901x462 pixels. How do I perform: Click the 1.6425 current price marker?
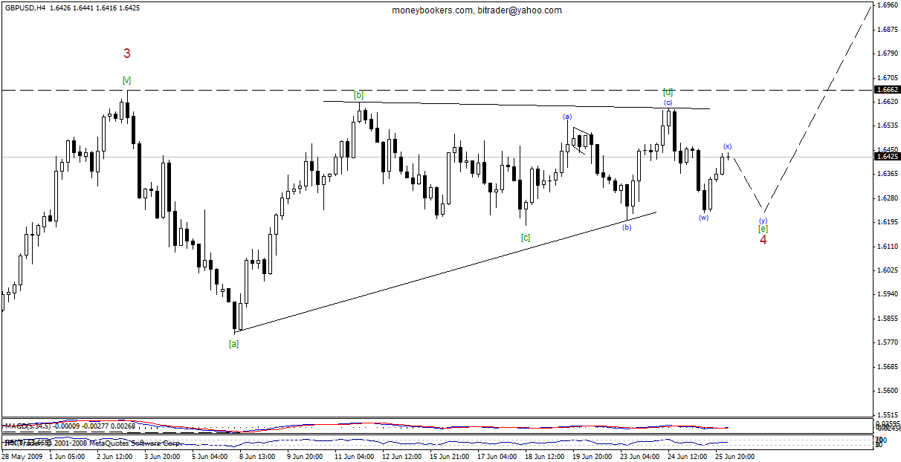888,157
